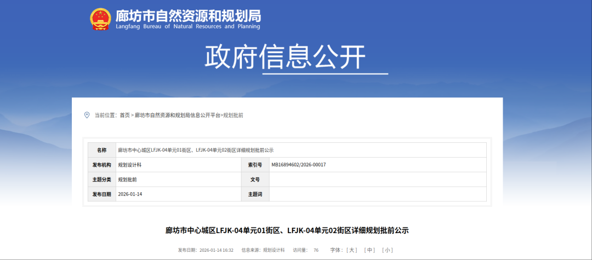
Task: Select the 规划批前 value in 主题分类 row
Action: click(x=128, y=180)
